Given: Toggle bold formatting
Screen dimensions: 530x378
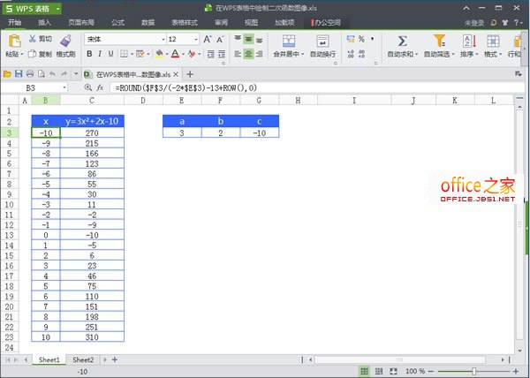Looking at the screenshot, I should point(89,54).
